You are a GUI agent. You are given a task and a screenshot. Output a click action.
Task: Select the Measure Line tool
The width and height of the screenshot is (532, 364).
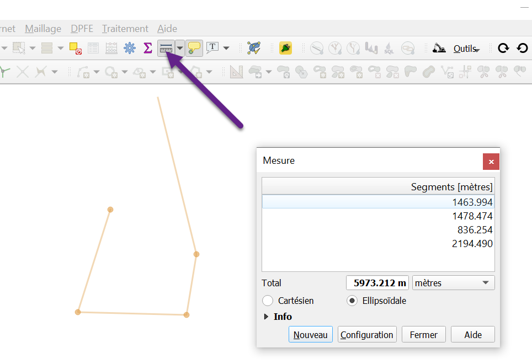[x=166, y=48]
